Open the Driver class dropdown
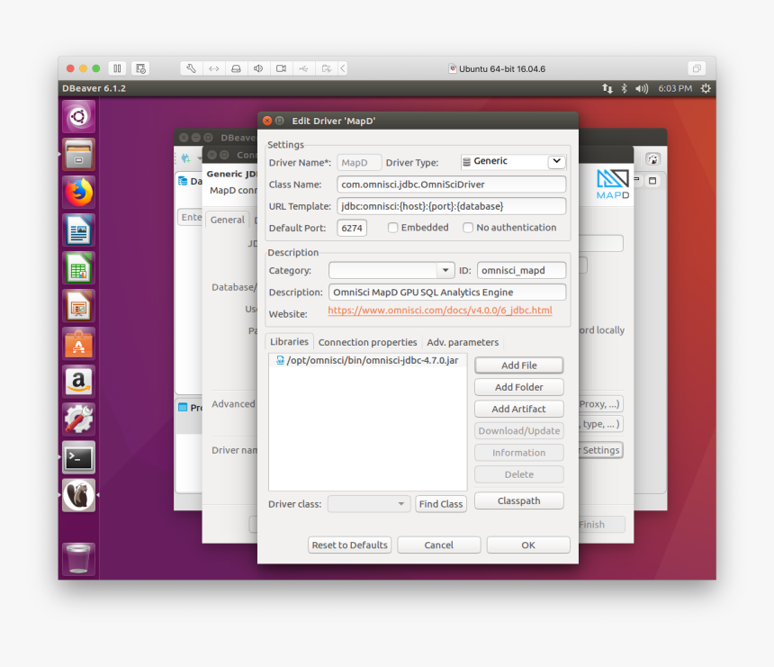This screenshot has height=667, width=774. [369, 504]
